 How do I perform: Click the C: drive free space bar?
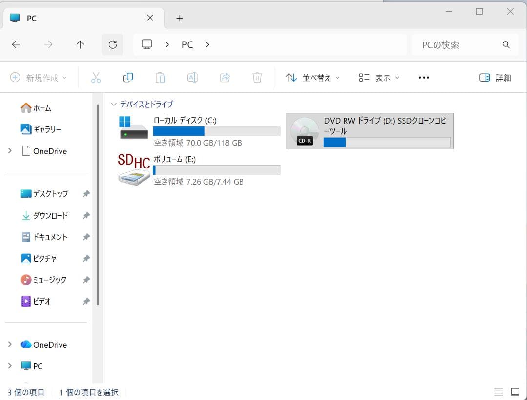(217, 131)
